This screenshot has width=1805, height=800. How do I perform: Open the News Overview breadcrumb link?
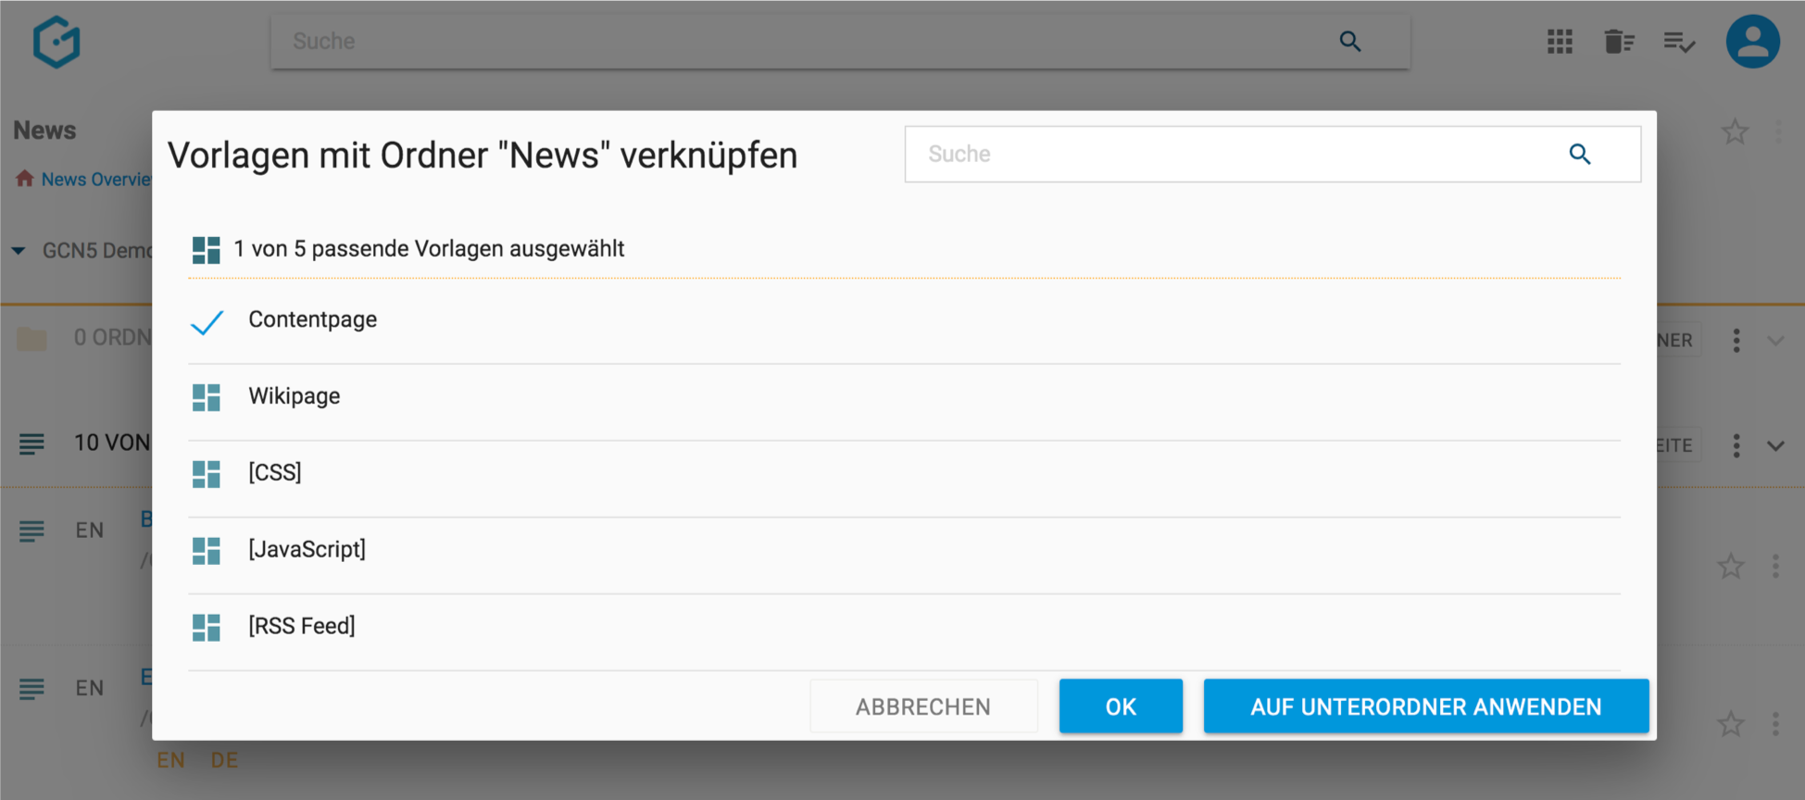pyautogui.click(x=96, y=180)
